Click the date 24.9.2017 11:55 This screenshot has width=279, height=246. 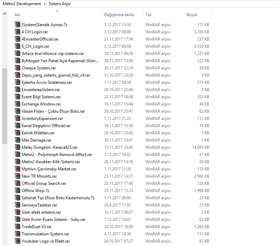click(x=118, y=205)
